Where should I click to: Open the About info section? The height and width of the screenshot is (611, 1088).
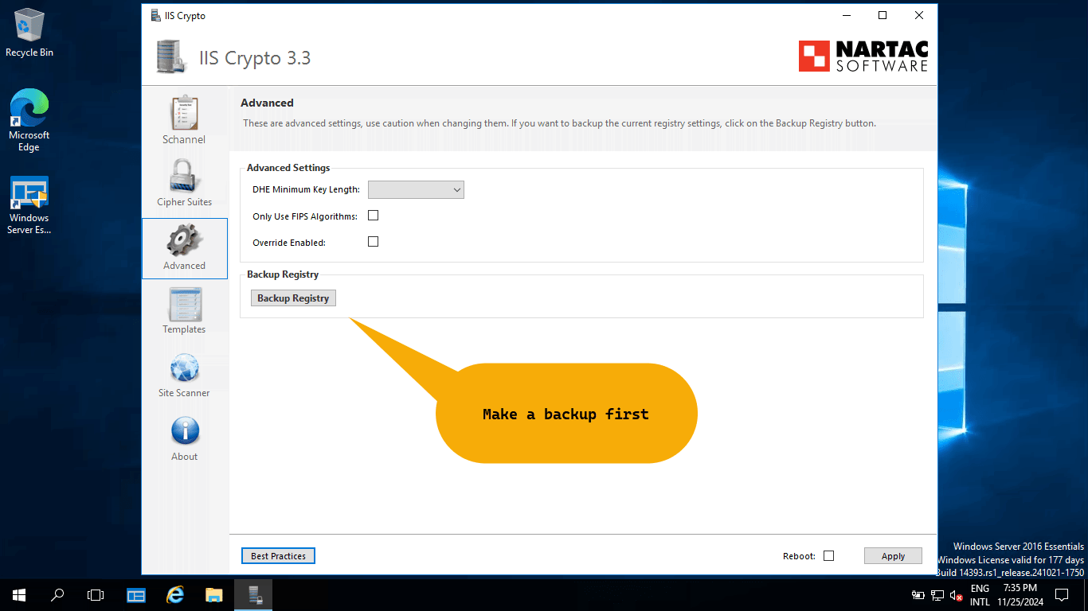pos(184,438)
